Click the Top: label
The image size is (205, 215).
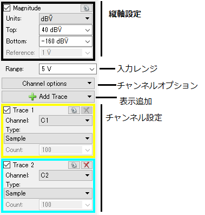[11, 30]
